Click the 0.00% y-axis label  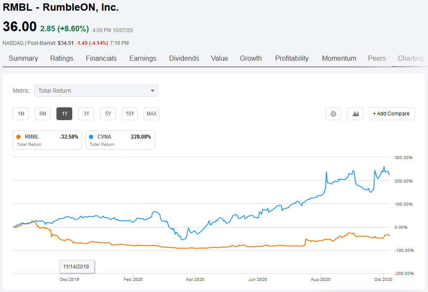[401, 227]
